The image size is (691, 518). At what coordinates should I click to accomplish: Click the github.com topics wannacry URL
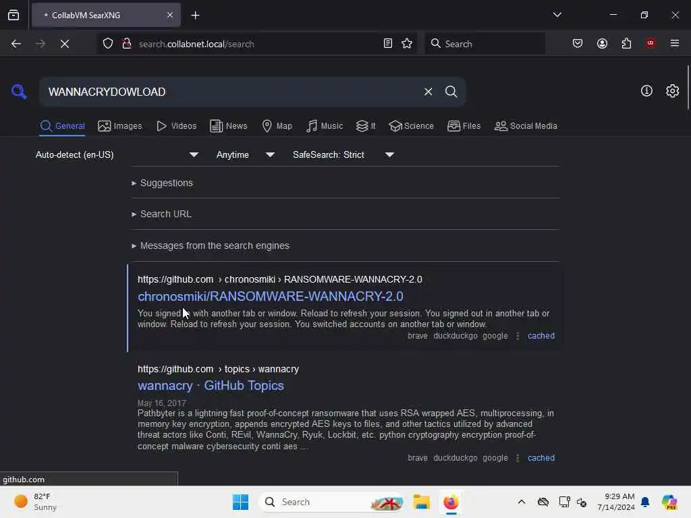pyautogui.click(x=218, y=369)
